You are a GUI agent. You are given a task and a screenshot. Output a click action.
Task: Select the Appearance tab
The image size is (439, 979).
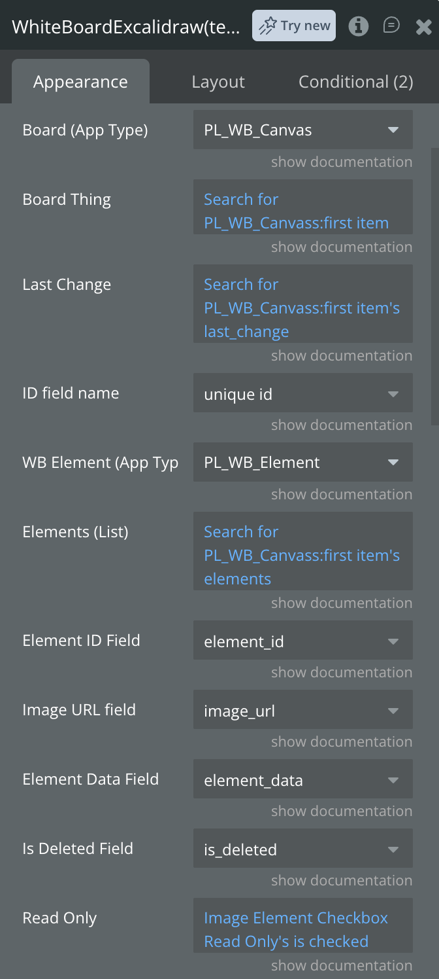(x=80, y=82)
